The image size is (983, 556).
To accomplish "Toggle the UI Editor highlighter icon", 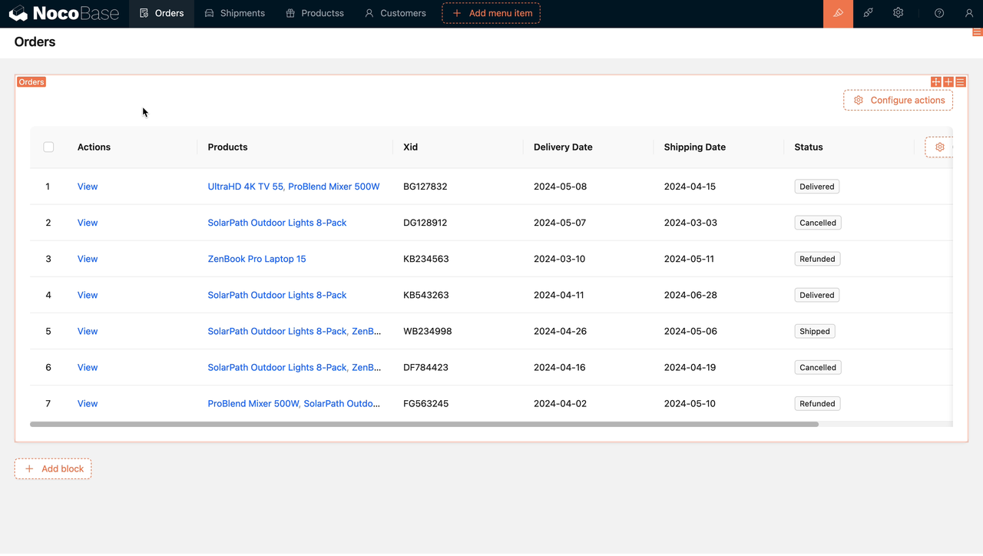I will (x=838, y=14).
